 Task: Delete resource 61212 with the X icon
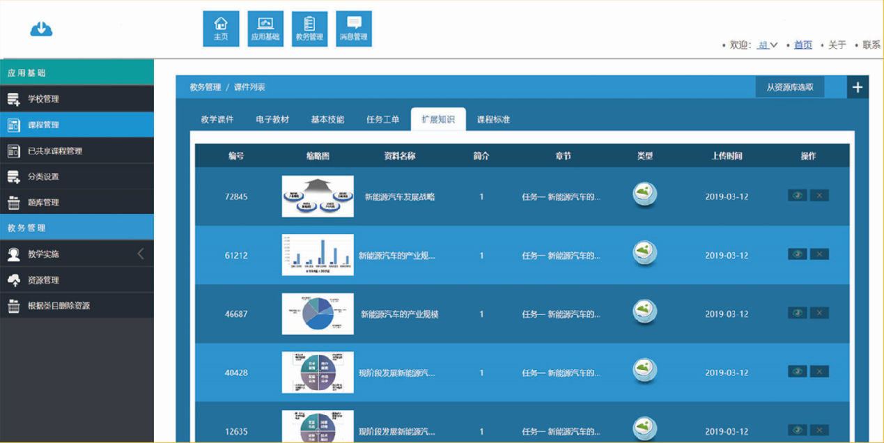click(x=819, y=254)
